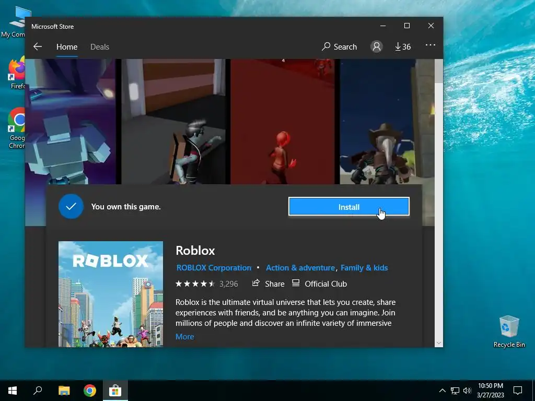Open the taskbar clock and date
Screen dimensions: 535x401
[490, 391]
